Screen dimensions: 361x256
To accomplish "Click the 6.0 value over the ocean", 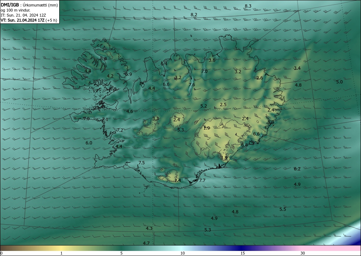I will point(89,143).
